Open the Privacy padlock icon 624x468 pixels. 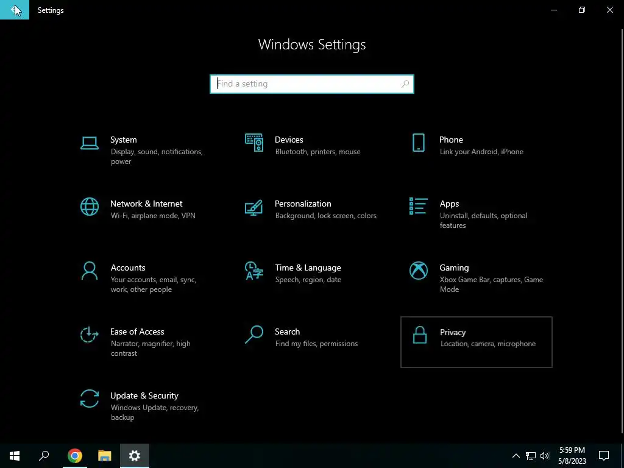[x=419, y=335]
